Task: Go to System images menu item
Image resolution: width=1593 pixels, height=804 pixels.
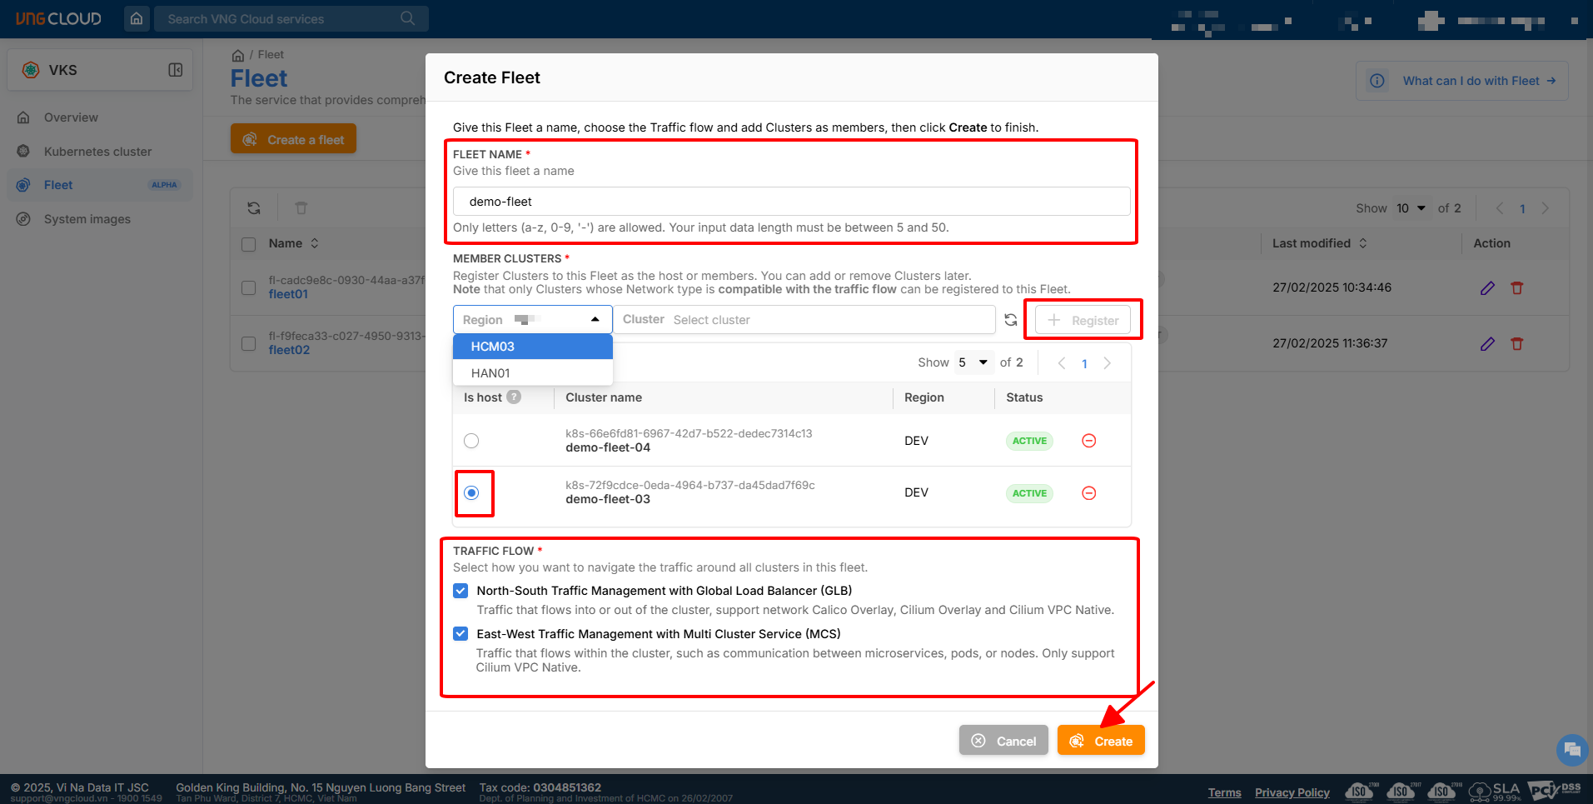Action: (x=87, y=219)
